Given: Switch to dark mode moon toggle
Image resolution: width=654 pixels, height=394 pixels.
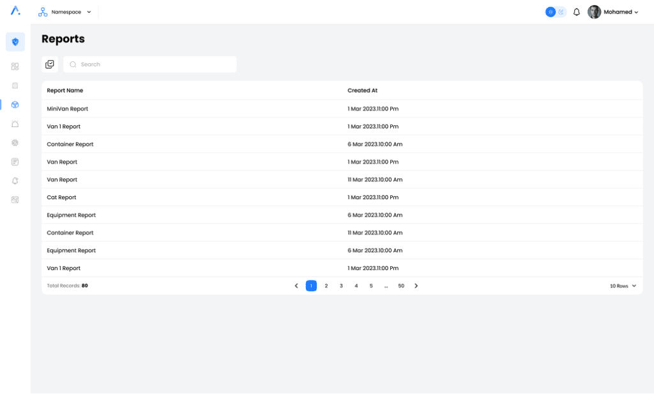Looking at the screenshot, I should point(561,12).
